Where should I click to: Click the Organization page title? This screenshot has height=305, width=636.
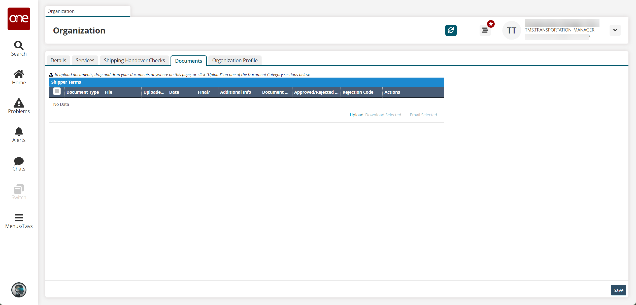coord(79,30)
